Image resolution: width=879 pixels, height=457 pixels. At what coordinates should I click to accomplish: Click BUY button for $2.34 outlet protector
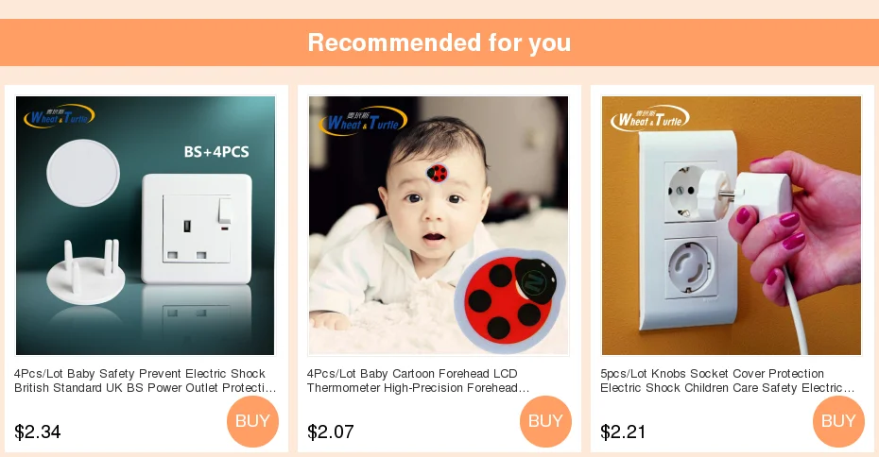[252, 421]
